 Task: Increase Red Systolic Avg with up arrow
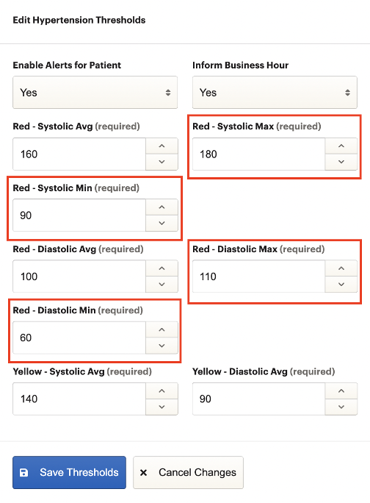click(x=162, y=146)
